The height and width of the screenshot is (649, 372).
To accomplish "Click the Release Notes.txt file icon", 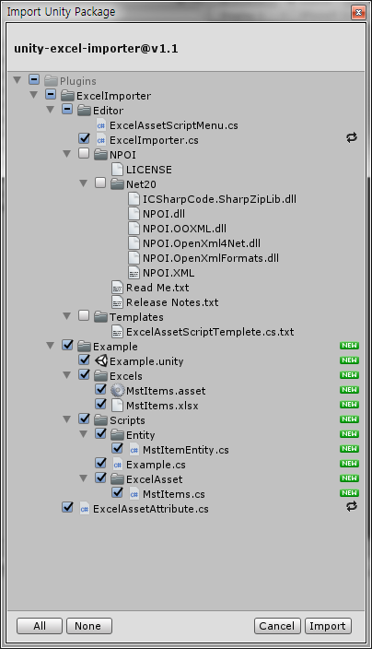I will tap(117, 302).
